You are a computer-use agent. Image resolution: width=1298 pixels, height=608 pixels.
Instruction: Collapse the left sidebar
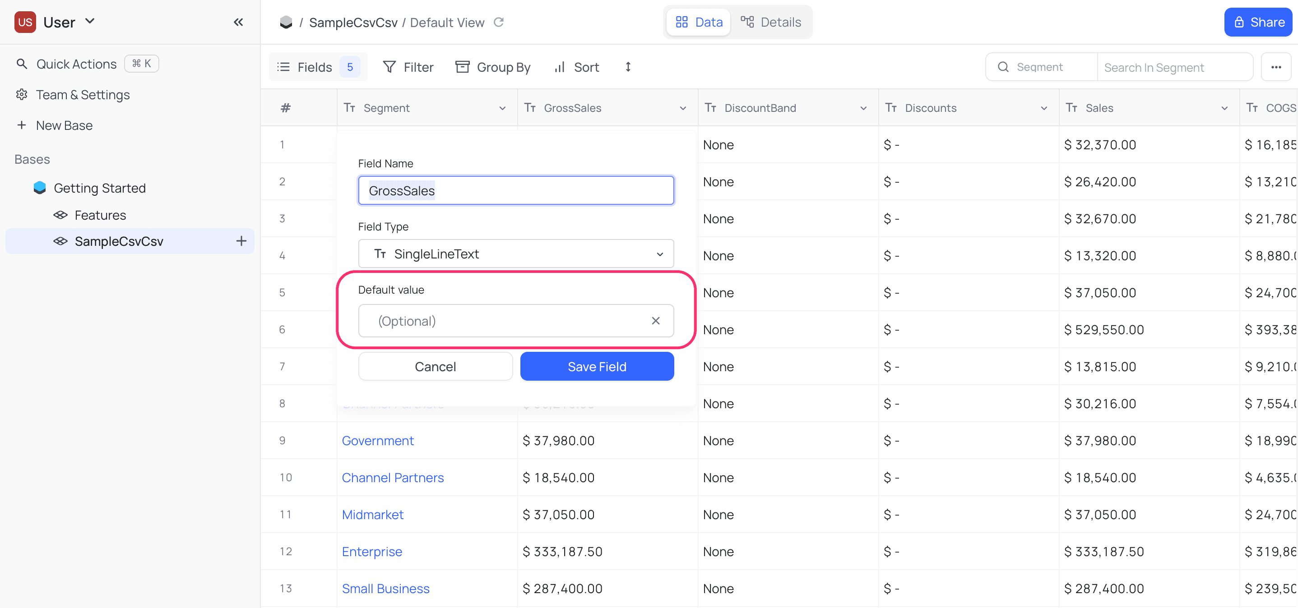point(238,22)
